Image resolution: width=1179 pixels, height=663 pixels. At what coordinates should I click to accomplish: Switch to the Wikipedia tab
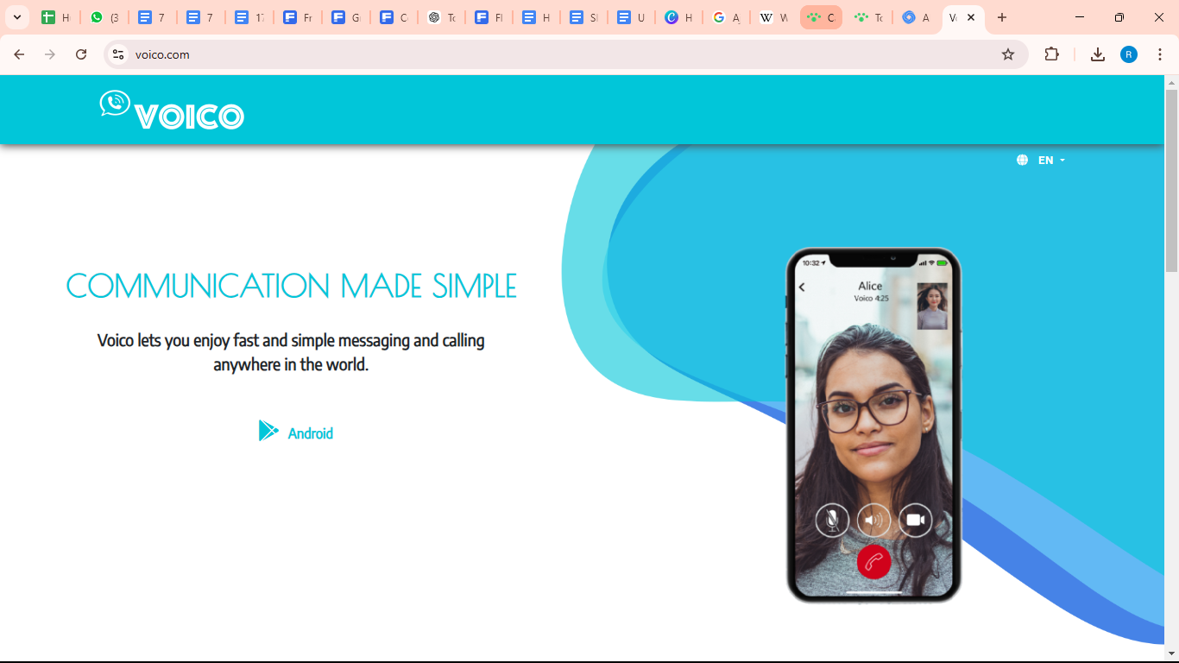[773, 17]
